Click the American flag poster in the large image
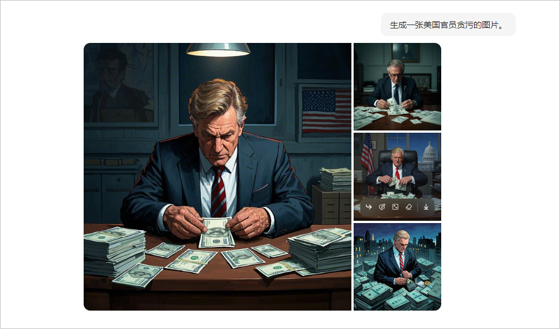Screen dimensions: 560x329 click(x=326, y=112)
